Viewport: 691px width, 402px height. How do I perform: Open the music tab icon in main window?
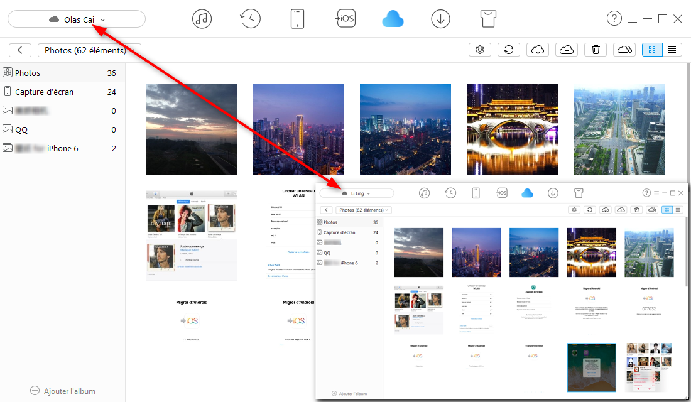(202, 19)
